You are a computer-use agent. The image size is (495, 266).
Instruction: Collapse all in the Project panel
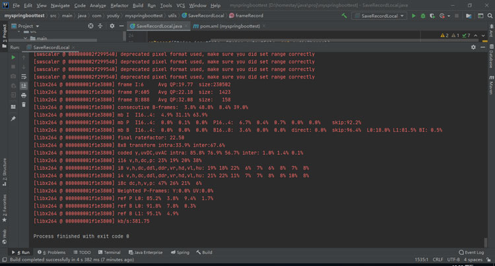click(100, 26)
